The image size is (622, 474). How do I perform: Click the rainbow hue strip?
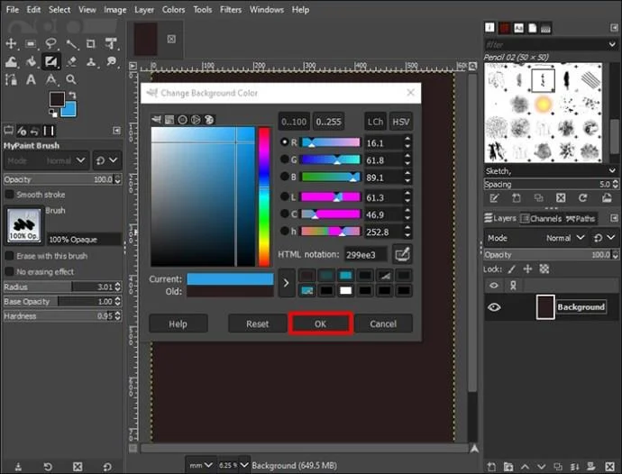coord(264,196)
